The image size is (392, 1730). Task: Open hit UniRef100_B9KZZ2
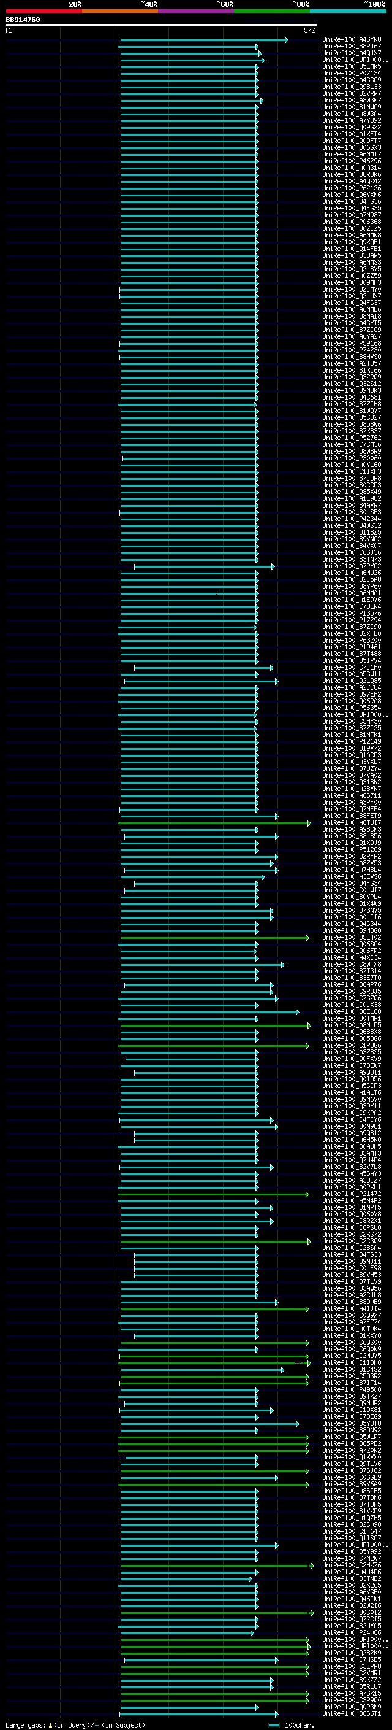(352, 1680)
